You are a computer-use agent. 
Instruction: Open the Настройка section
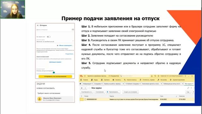pos(162,80)
